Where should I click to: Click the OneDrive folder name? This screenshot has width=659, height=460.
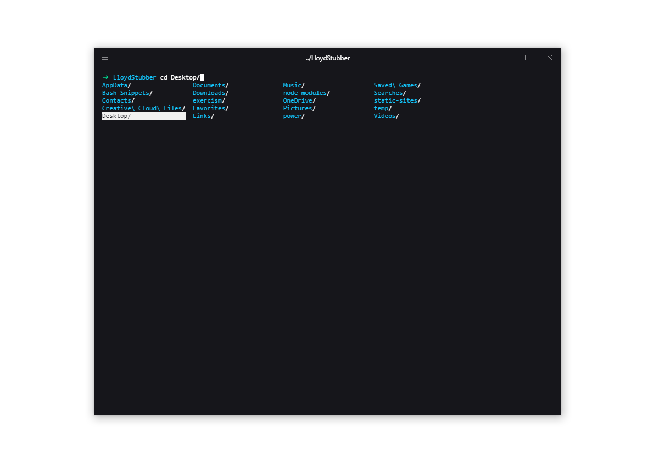click(x=298, y=100)
